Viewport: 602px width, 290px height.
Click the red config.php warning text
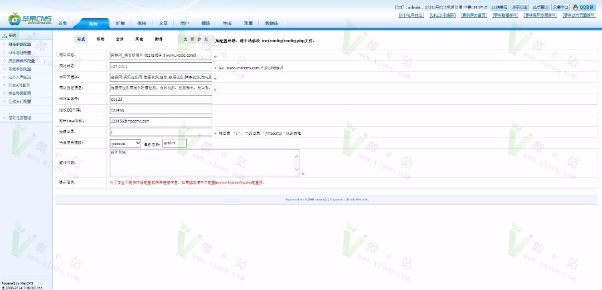(187, 182)
